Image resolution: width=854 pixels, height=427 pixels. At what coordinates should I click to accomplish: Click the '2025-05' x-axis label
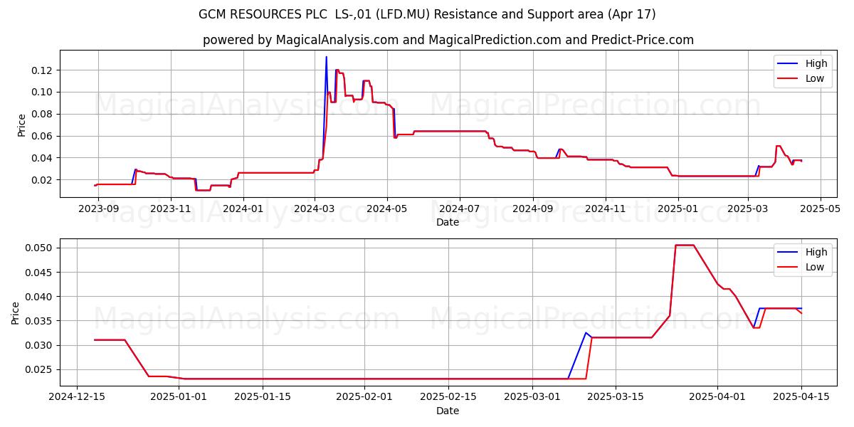pyautogui.click(x=821, y=209)
